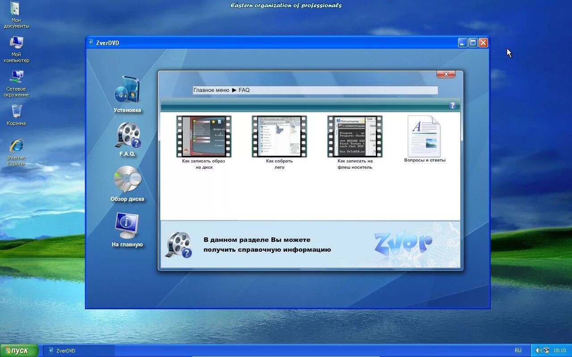The width and height of the screenshot is (572, 357).
Task: Open the Установка installer icon
Action: point(127,90)
